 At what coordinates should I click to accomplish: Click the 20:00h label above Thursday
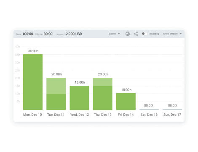pos(103,74)
